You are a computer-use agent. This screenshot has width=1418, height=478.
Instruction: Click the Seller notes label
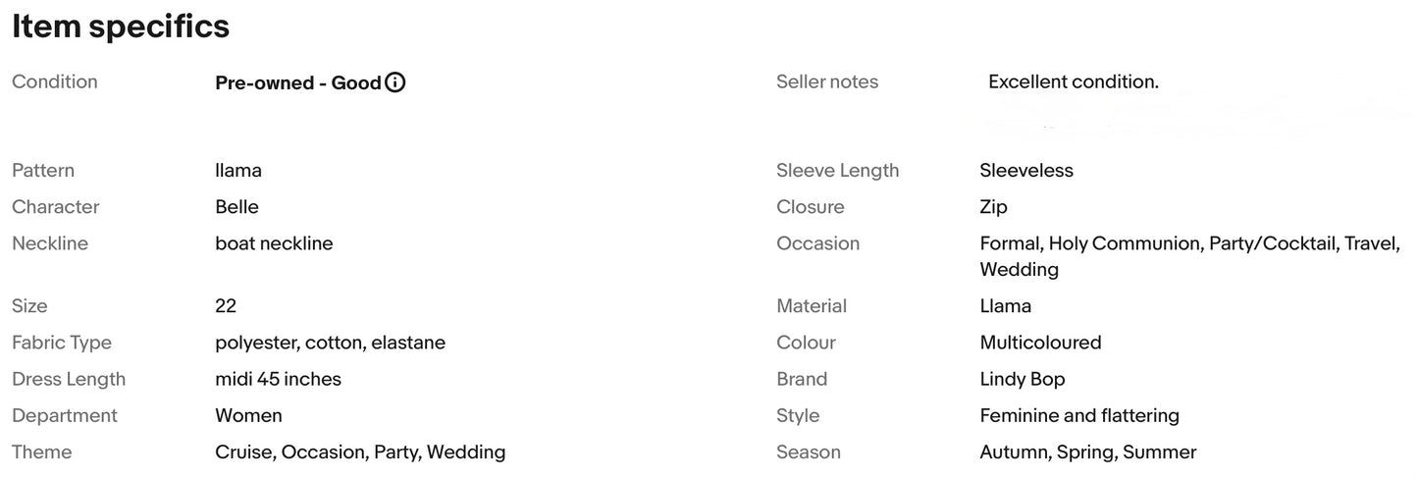click(x=827, y=82)
